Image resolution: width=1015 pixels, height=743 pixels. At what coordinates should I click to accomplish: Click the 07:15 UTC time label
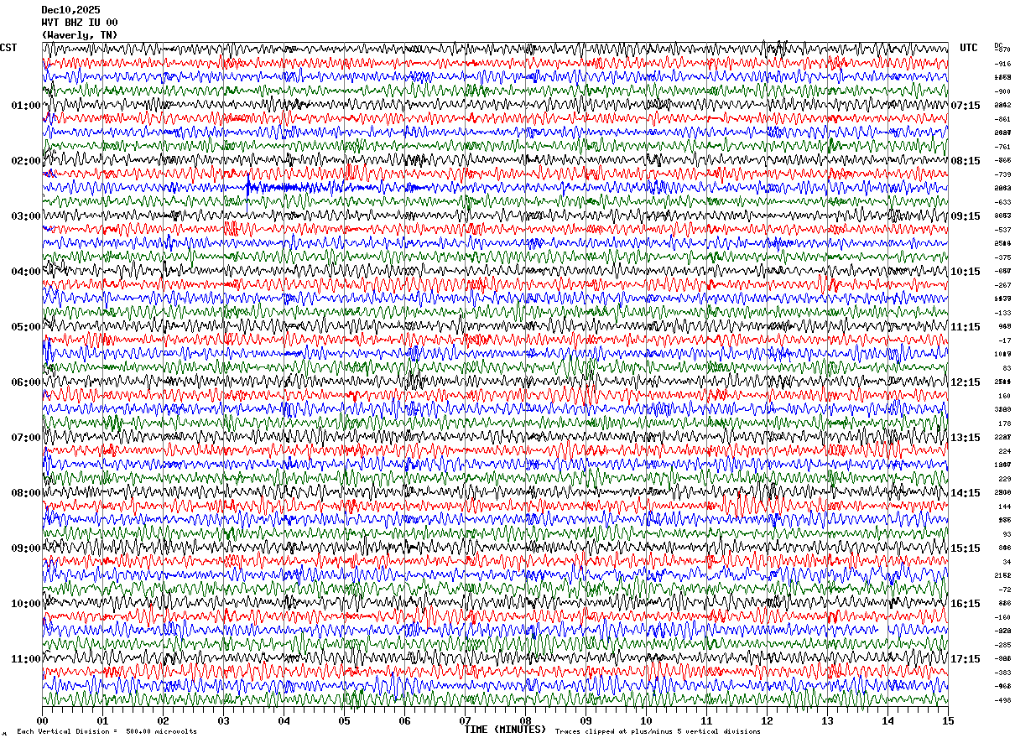click(x=966, y=106)
